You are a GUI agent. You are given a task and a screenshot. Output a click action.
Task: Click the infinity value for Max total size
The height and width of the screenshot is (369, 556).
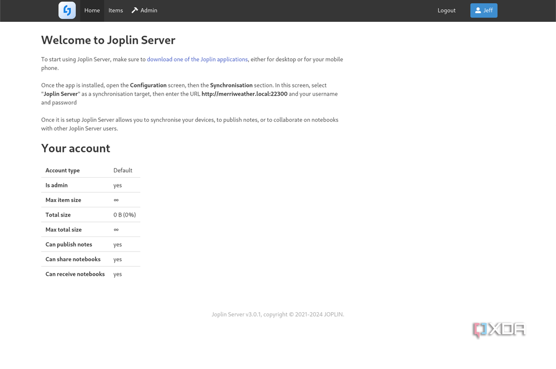click(x=116, y=230)
